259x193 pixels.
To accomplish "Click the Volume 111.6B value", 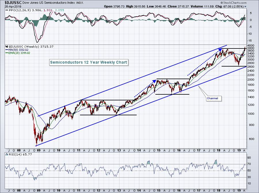I will (202, 6).
